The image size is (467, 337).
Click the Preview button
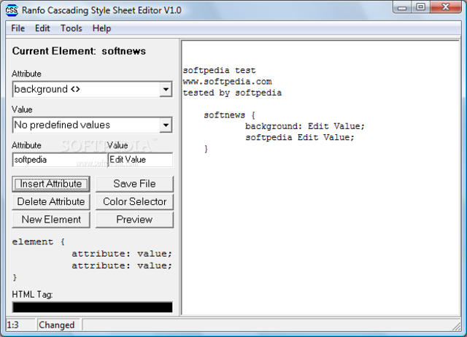(x=134, y=220)
